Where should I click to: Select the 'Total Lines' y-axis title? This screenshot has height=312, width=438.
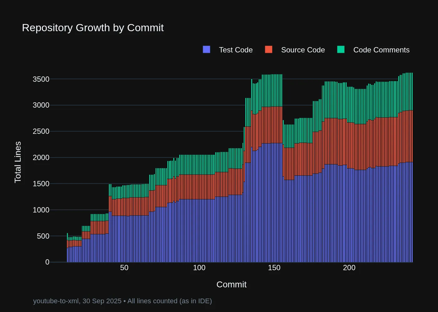(18, 162)
